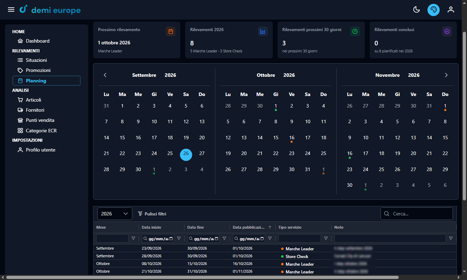Image resolution: width=467 pixels, height=280 pixels.
Task: Open filter menu for Tipo servizio column
Action: [326, 238]
